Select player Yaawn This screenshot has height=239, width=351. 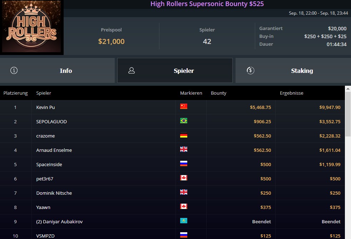point(43,208)
